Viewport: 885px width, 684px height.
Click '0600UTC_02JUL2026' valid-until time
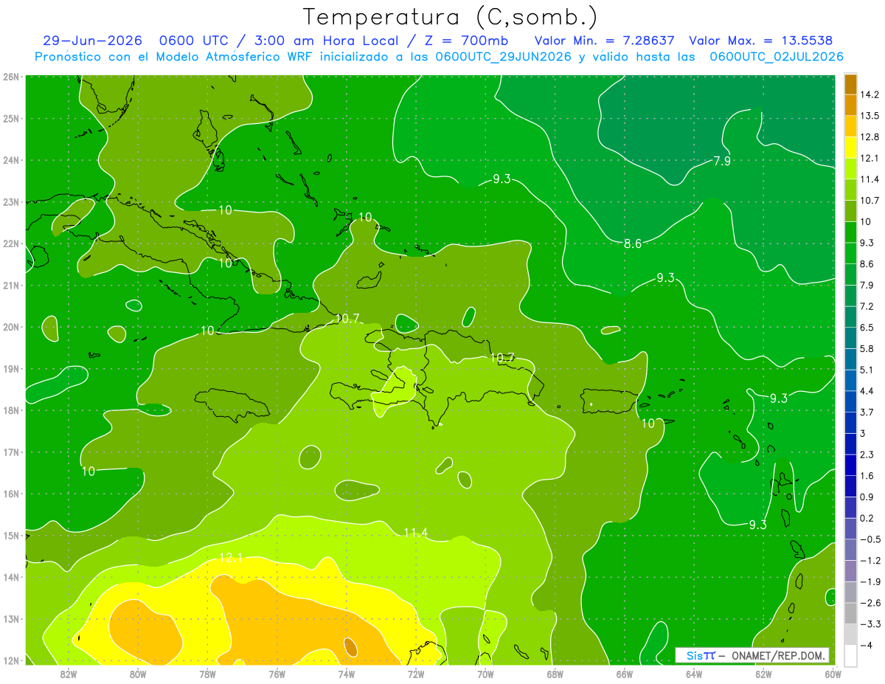776,57
